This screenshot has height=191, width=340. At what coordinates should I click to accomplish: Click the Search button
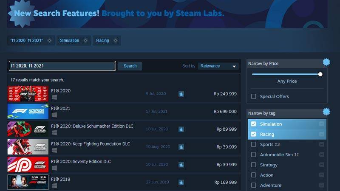[130, 66]
